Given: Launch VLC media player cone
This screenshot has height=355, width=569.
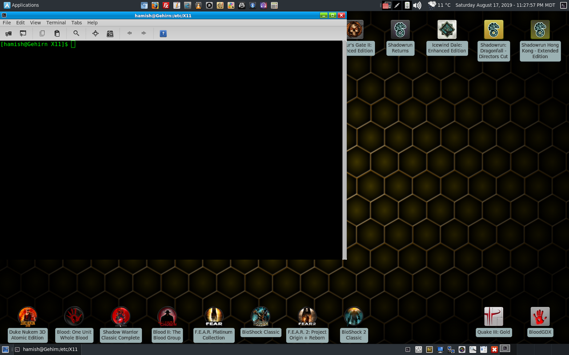Looking at the screenshot, I should tap(198, 5).
